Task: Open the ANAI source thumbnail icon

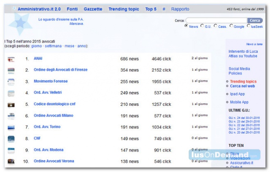Action: click(x=11, y=59)
